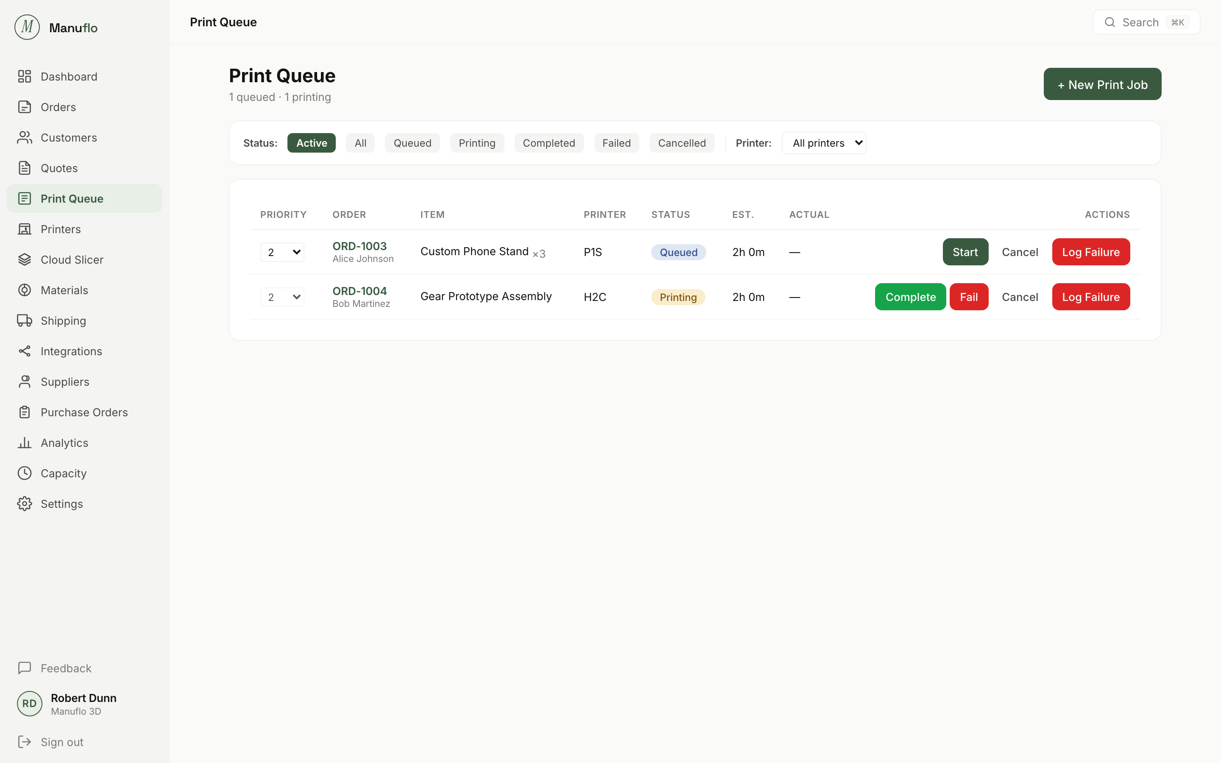Click the Capacity clock icon
The height and width of the screenshot is (763, 1221).
point(24,473)
